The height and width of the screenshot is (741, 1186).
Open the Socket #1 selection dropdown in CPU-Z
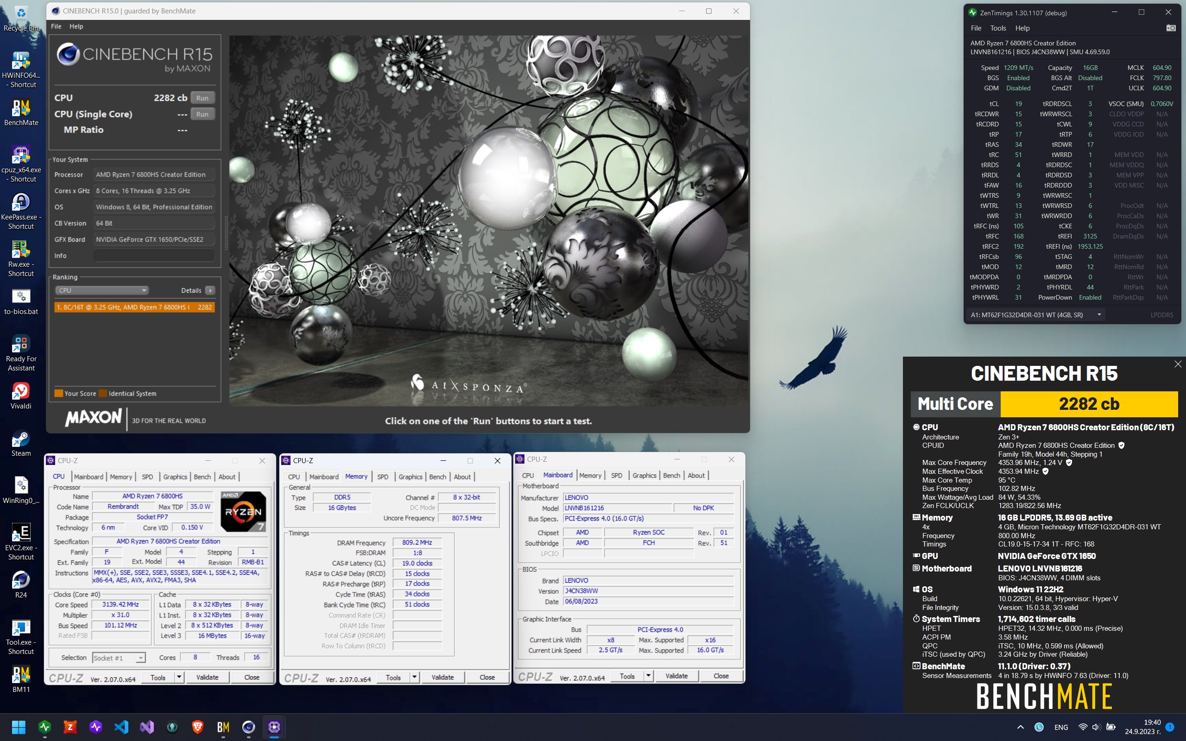tap(119, 658)
